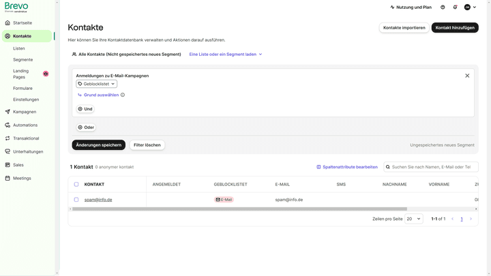The width and height of the screenshot is (491, 276).
Task: Open the account avatar menu
Action: pyautogui.click(x=470, y=7)
